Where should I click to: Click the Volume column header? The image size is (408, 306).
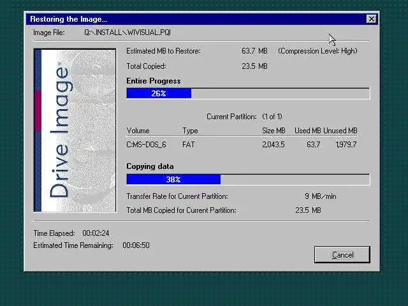(x=138, y=131)
